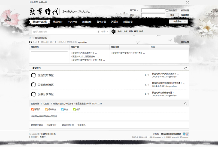The height and width of the screenshot is (147, 218).
Task: Click the round ink search button
Action: click(113, 32)
